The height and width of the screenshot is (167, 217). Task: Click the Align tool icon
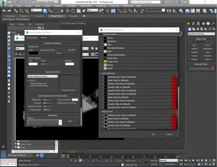pos(174,11)
